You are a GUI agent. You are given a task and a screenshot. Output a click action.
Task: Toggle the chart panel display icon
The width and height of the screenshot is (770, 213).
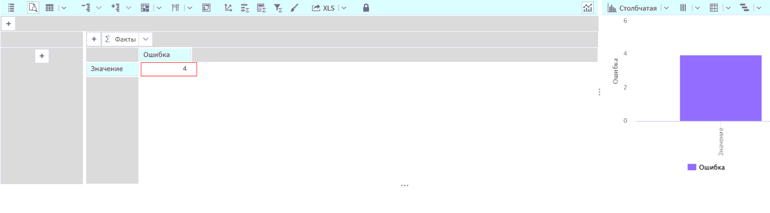tap(588, 8)
